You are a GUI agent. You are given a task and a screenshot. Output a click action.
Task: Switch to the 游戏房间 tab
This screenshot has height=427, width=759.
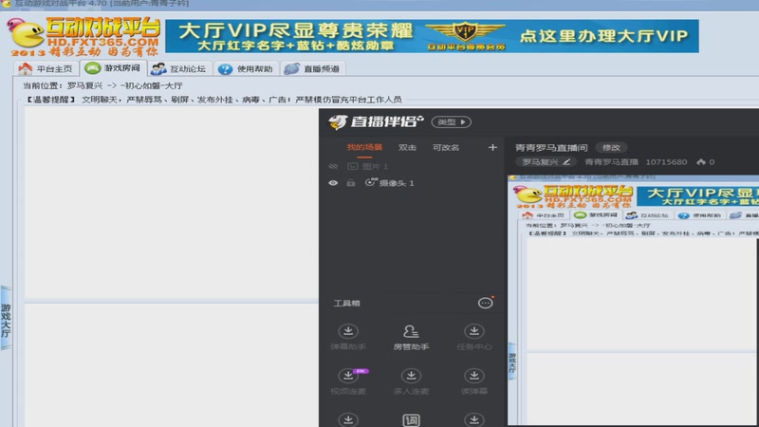(x=113, y=68)
